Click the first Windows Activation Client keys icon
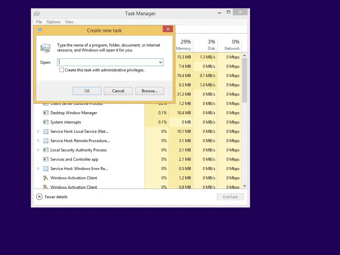Viewport: 340px width, 255px height. point(45,178)
